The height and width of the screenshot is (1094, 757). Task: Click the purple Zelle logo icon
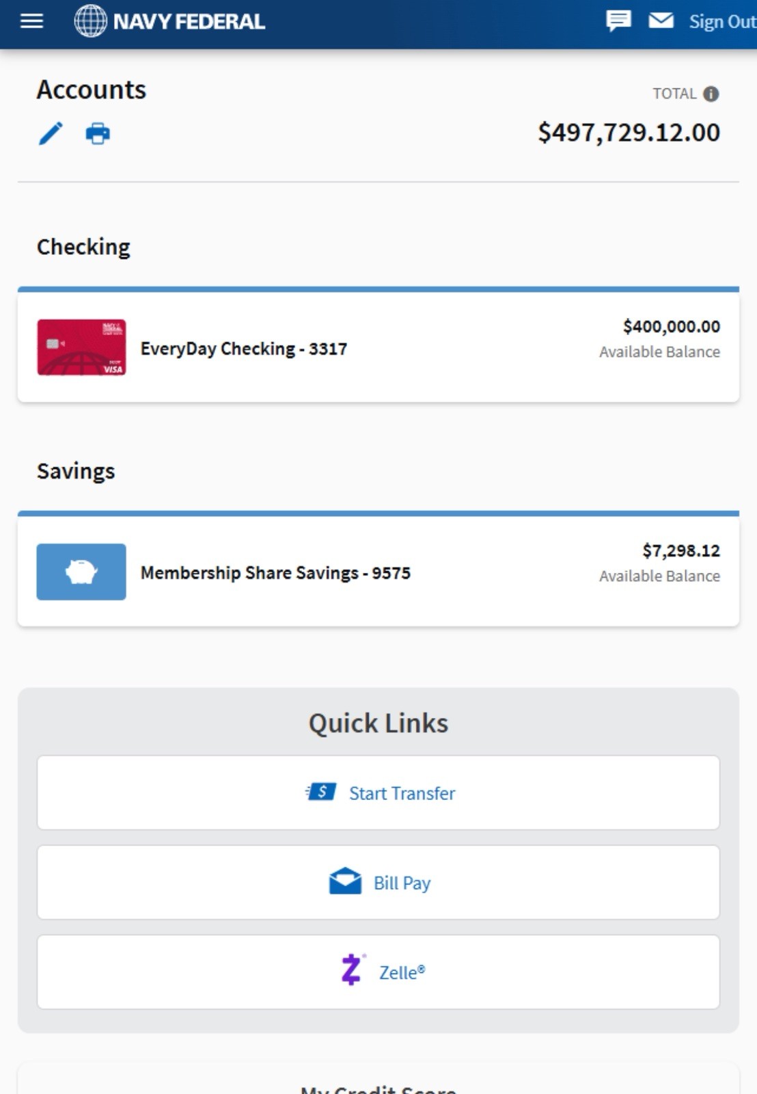coord(352,970)
